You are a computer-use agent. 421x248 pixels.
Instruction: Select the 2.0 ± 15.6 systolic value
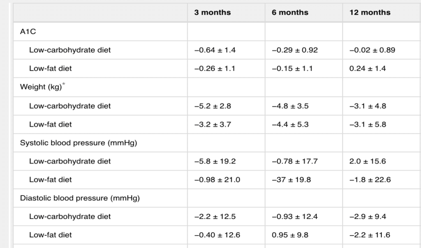[367, 161]
